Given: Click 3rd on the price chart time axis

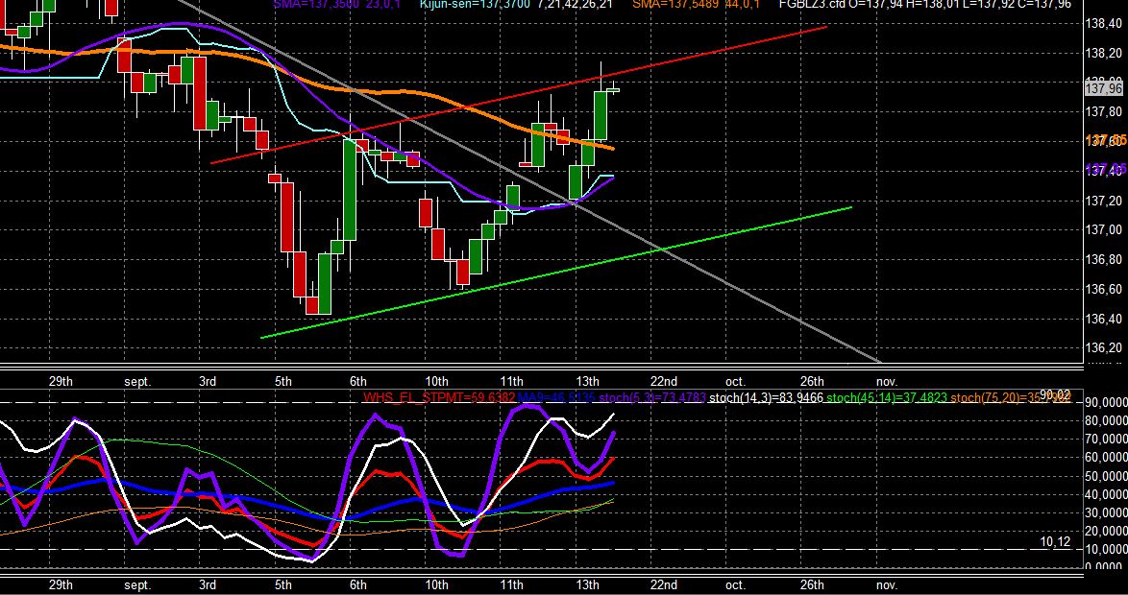Looking at the screenshot, I should click(x=208, y=381).
